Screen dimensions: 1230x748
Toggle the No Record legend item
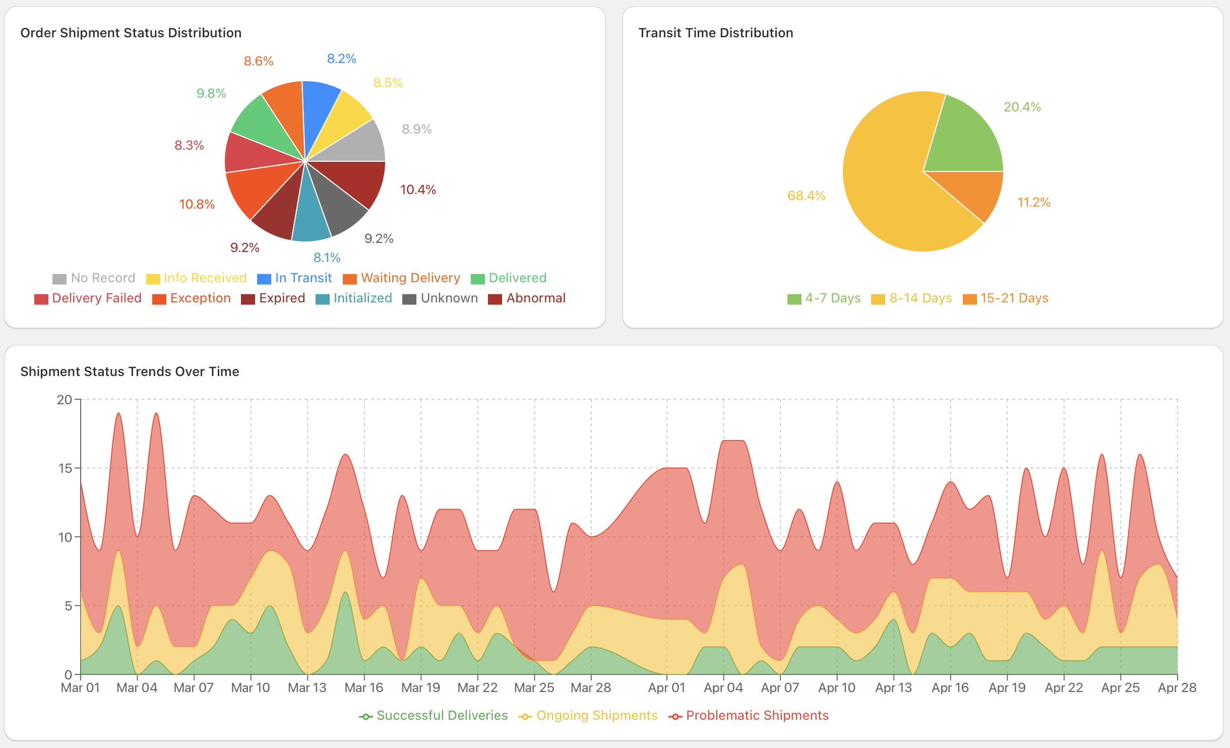tap(94, 278)
